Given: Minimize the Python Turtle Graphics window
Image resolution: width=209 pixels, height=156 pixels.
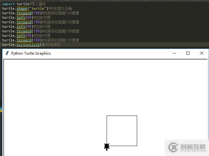Looking at the screenshot, I should pyautogui.click(x=174, y=53).
